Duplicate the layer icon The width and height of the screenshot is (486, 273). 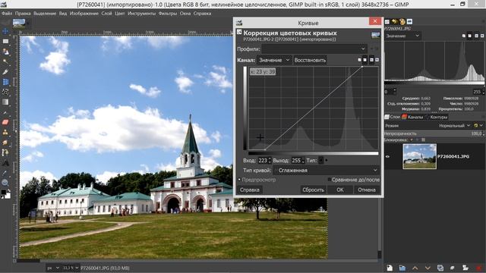pos(440,268)
